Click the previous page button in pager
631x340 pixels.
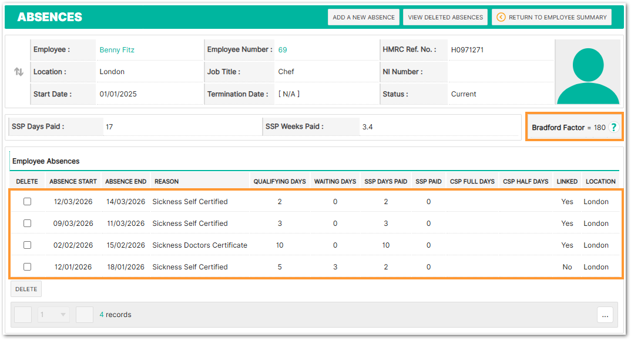(23, 315)
